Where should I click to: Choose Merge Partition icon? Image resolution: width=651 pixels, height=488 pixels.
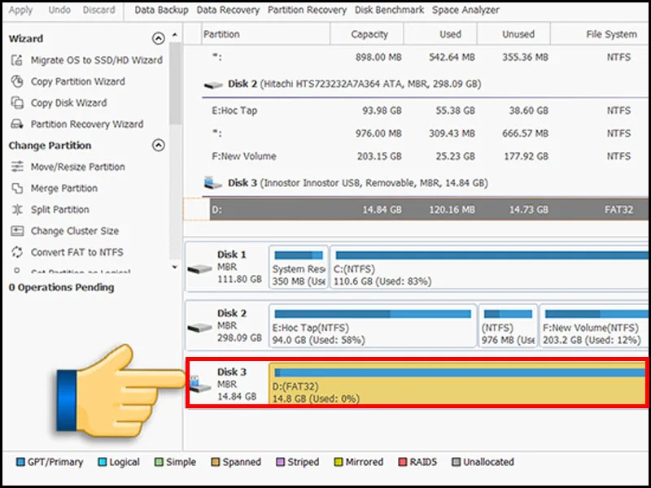click(x=17, y=189)
